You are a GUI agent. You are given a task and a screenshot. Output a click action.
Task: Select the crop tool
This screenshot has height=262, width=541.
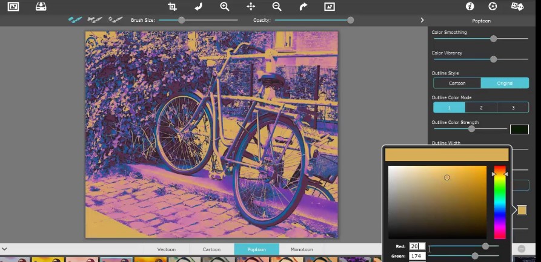(173, 7)
